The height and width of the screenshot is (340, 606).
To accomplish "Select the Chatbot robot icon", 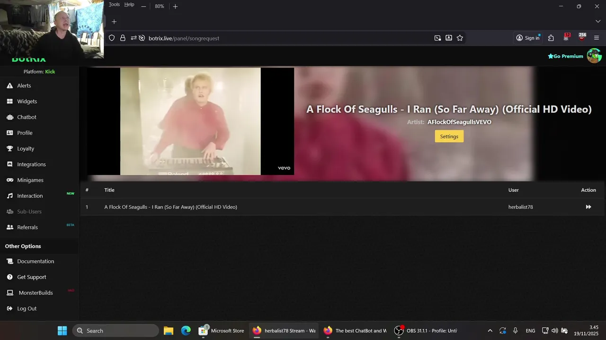I will coord(9,117).
